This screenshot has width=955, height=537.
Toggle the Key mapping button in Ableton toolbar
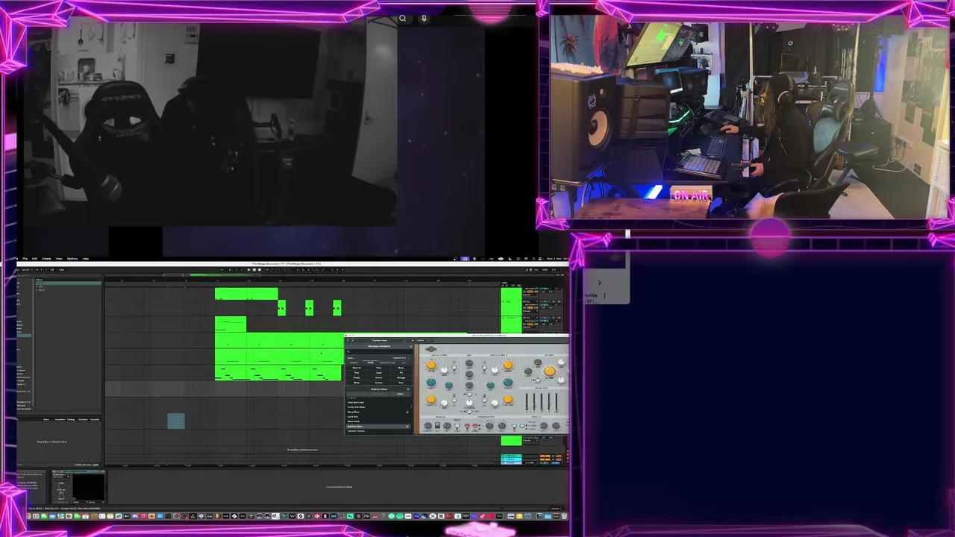(x=536, y=270)
